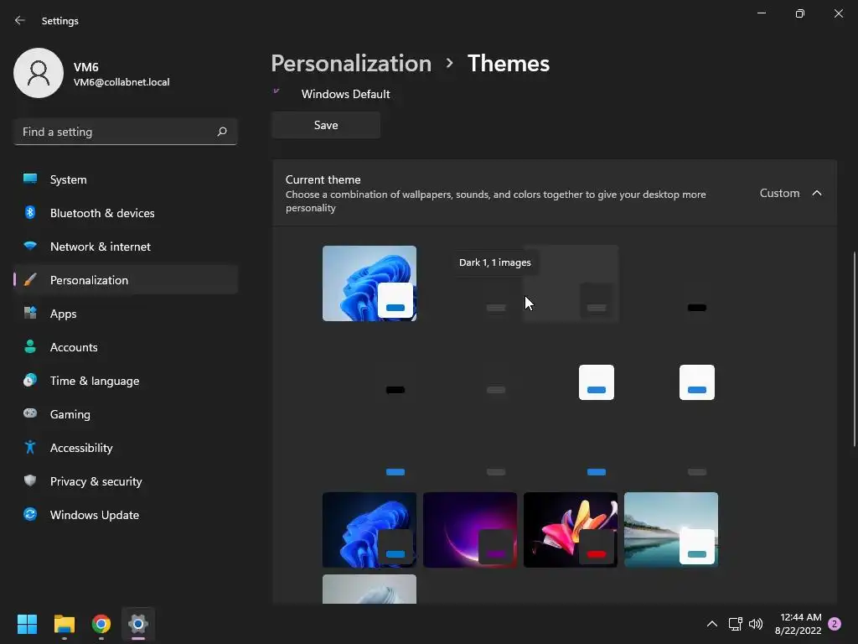Open Bluetooth & devices settings

click(x=126, y=213)
